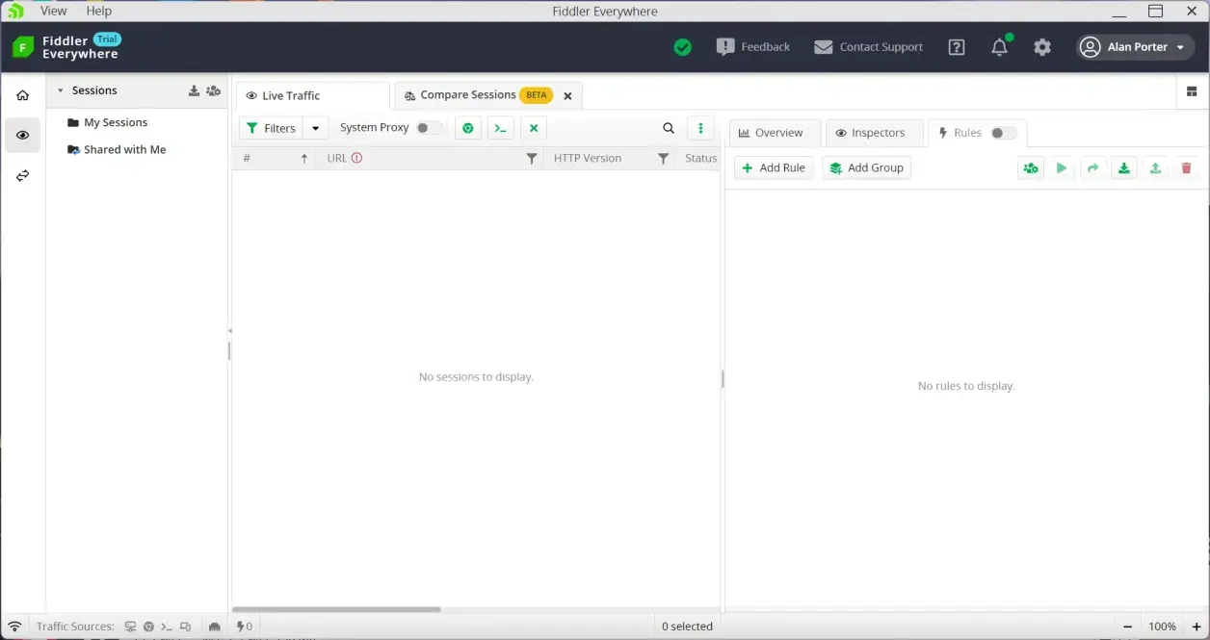Open the search magnifier in Live Traffic

(669, 128)
